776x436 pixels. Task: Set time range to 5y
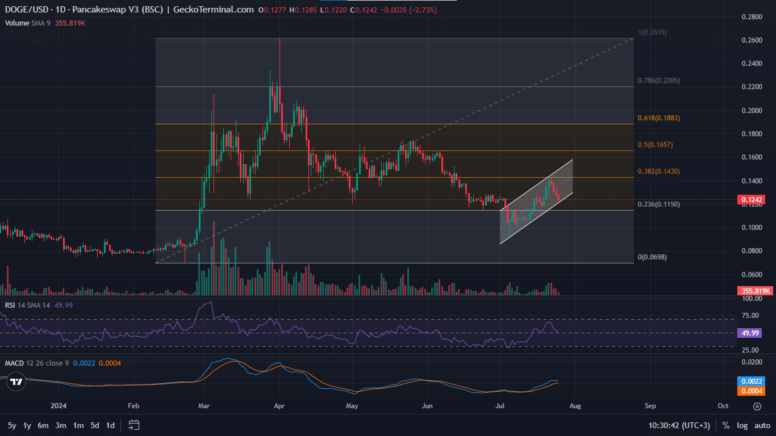12,425
